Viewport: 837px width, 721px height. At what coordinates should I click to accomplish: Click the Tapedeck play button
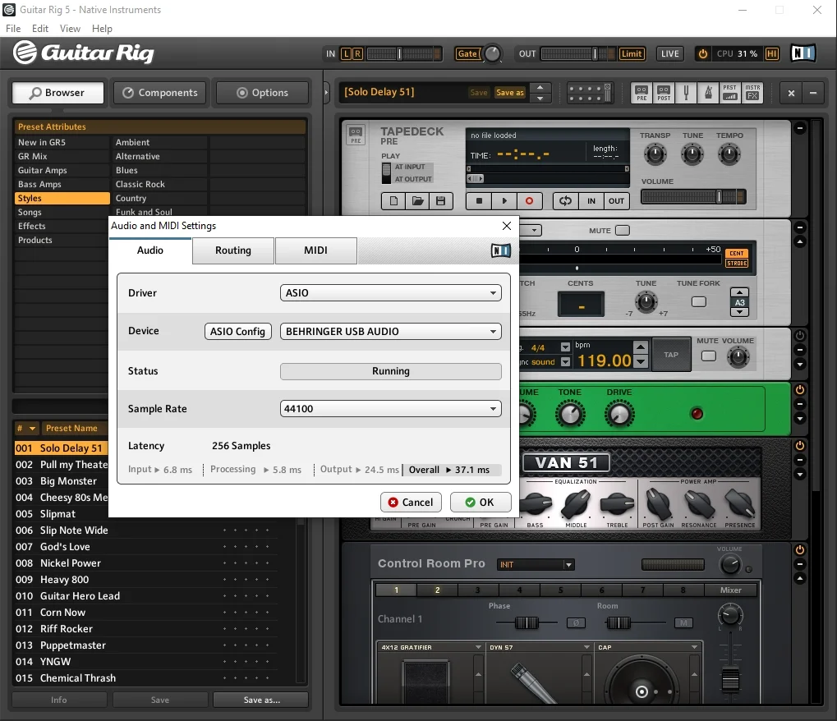[x=504, y=200]
